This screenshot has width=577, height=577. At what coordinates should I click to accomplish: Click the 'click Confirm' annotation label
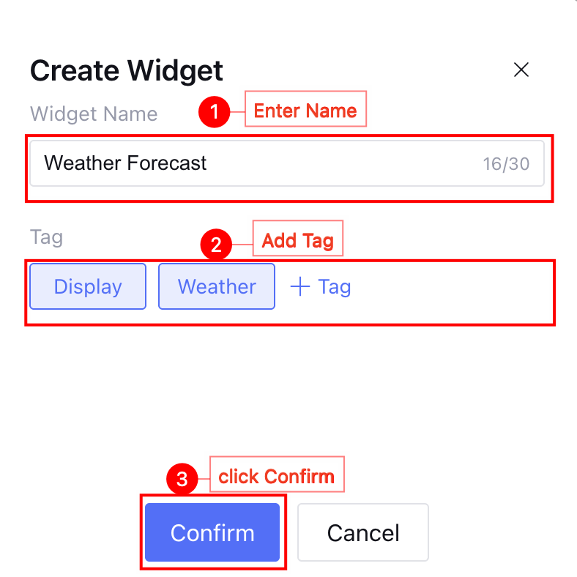(277, 477)
